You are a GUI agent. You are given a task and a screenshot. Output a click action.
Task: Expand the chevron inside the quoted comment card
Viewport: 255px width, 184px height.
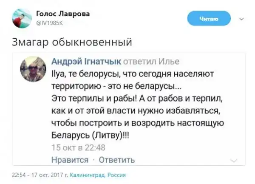[233, 160]
